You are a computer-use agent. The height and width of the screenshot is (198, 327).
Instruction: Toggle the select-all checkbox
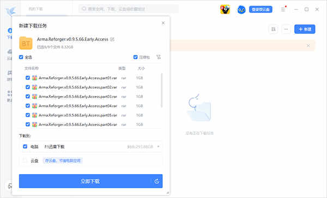tap(21, 57)
